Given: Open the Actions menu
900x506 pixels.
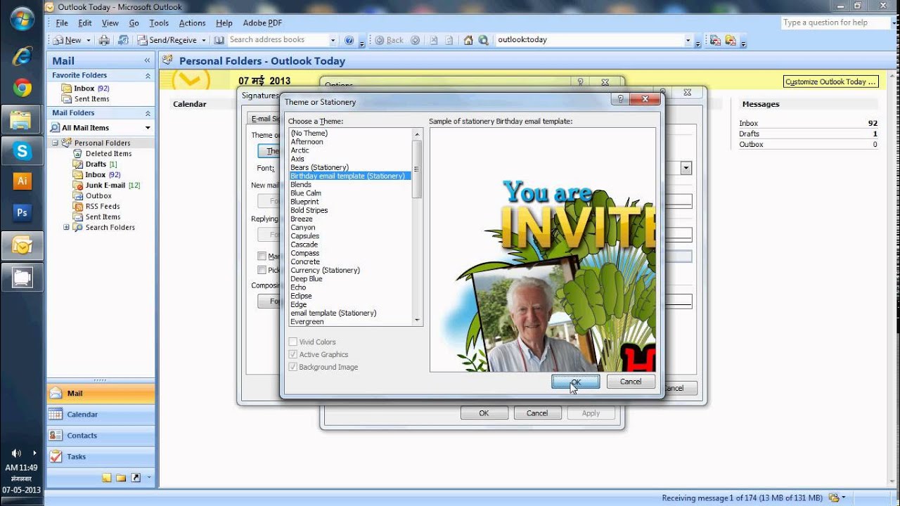Looking at the screenshot, I should point(192,23).
